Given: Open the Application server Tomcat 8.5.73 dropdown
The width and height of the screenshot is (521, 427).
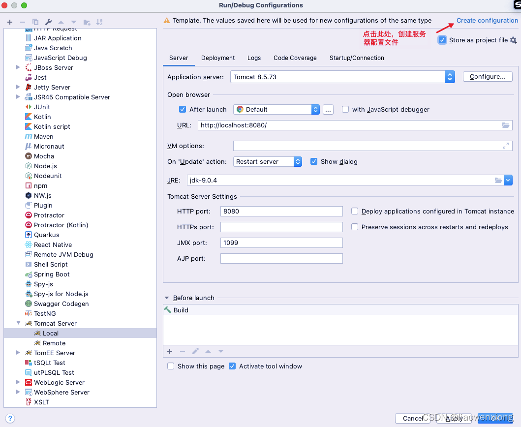Looking at the screenshot, I should pos(342,77).
